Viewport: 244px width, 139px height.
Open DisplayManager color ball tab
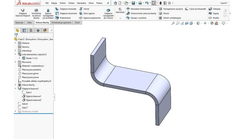(x=45, y=31)
